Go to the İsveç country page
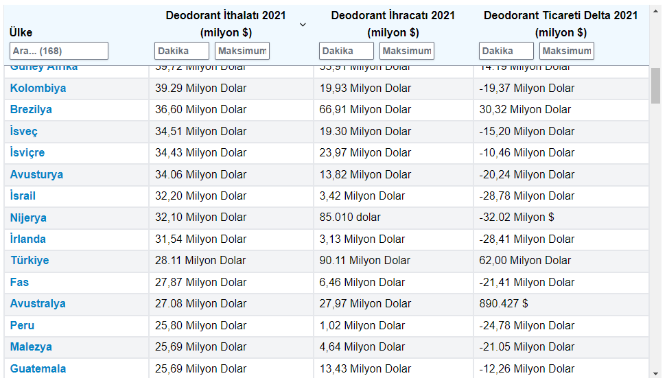This screenshot has height=378, width=667. [24, 131]
